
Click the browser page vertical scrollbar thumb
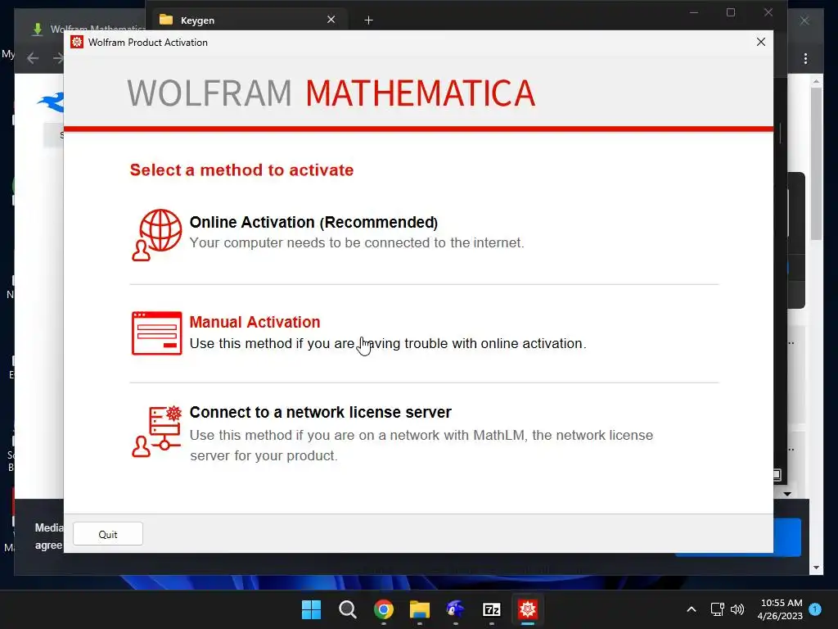816,164
